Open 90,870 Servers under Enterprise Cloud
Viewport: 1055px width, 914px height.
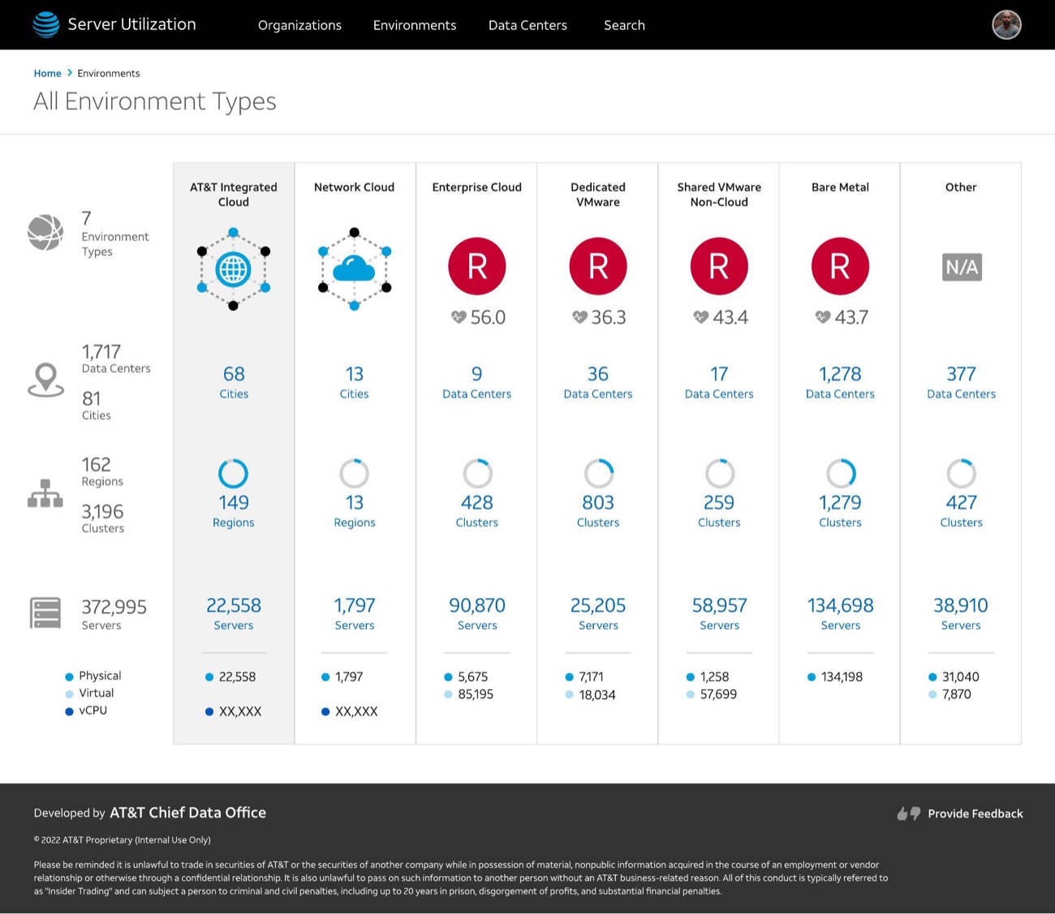(477, 614)
